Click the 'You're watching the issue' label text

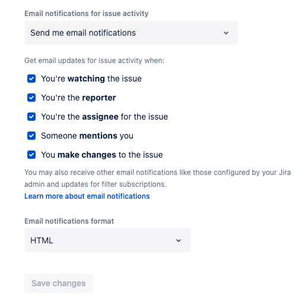tap(91, 79)
